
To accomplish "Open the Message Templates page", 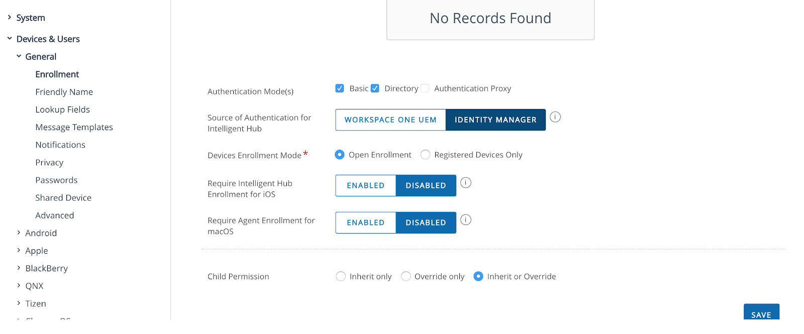I will point(74,127).
